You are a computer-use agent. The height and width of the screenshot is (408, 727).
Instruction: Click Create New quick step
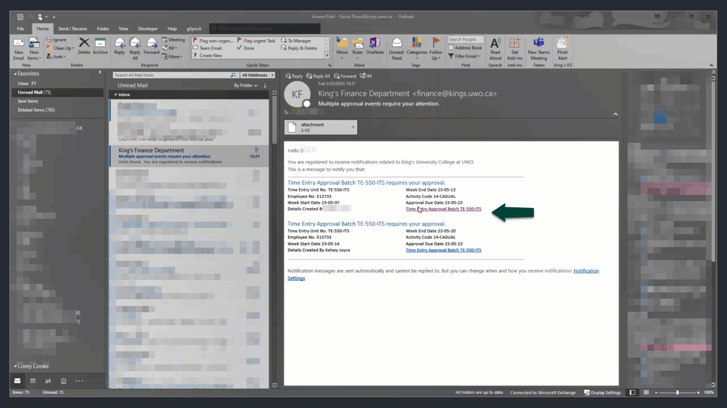click(x=207, y=56)
